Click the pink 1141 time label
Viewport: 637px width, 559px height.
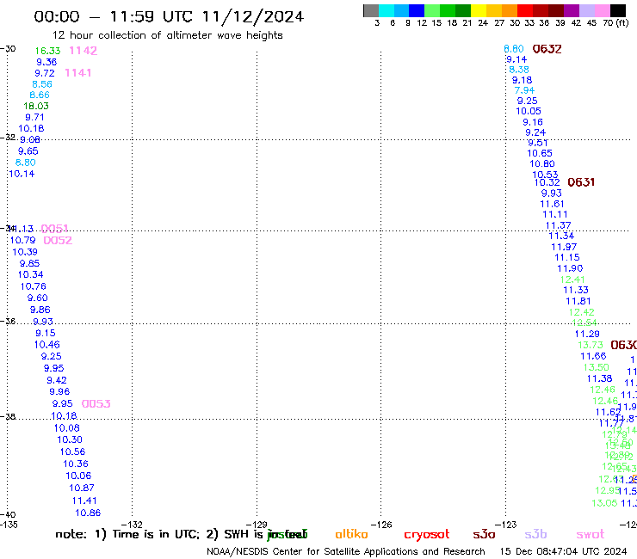(78, 72)
